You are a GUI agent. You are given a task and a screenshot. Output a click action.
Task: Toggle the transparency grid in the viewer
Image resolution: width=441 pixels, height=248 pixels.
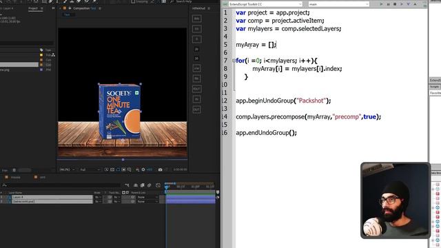[112, 169]
